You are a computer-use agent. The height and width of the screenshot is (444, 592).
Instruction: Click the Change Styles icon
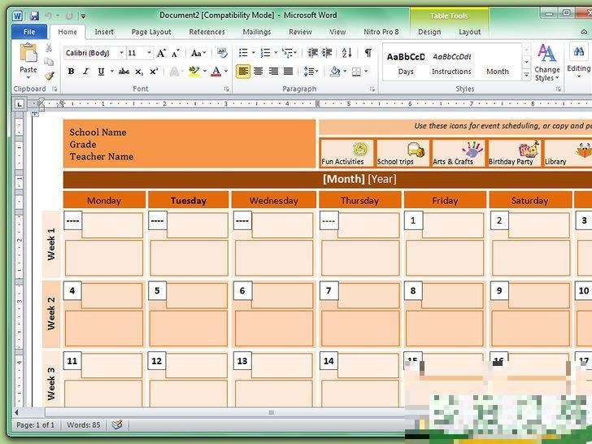[547, 59]
